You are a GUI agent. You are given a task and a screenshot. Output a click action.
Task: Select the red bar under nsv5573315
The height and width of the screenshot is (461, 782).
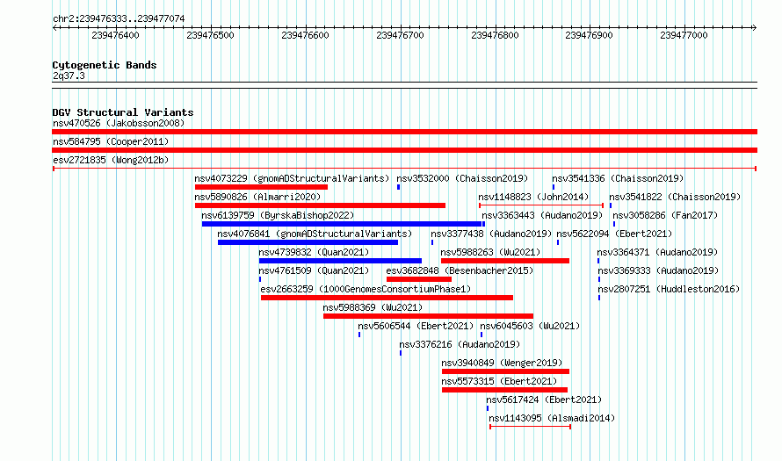504,390
